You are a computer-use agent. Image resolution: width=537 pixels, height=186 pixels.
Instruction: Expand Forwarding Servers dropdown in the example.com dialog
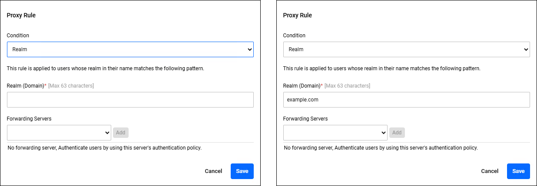(335, 133)
